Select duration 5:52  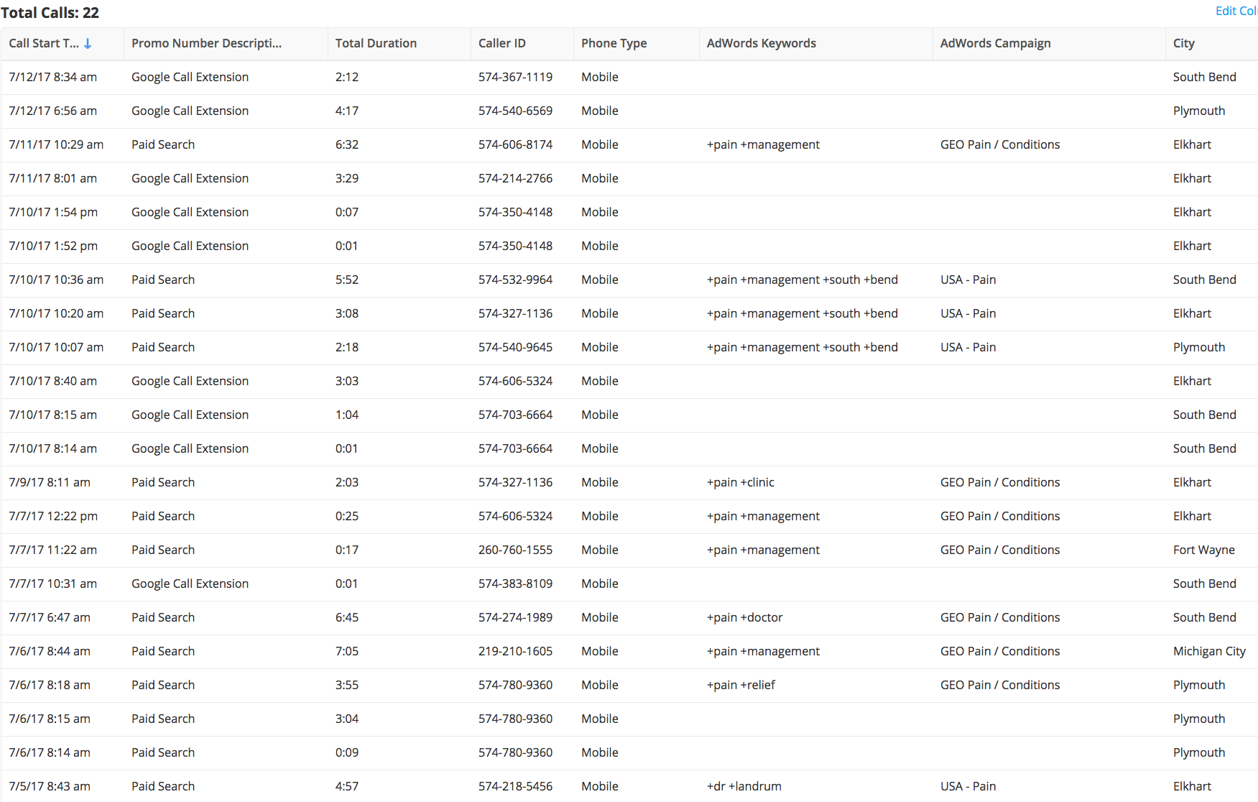pos(347,280)
